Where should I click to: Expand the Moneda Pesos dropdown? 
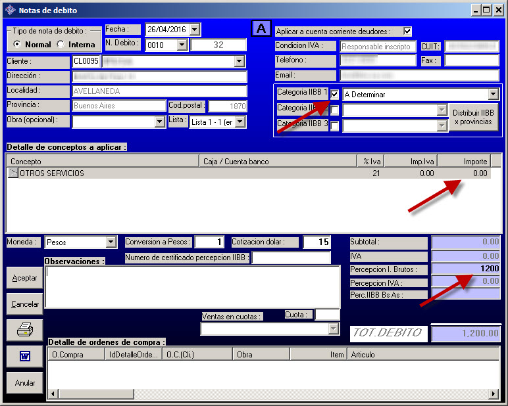[x=111, y=242]
